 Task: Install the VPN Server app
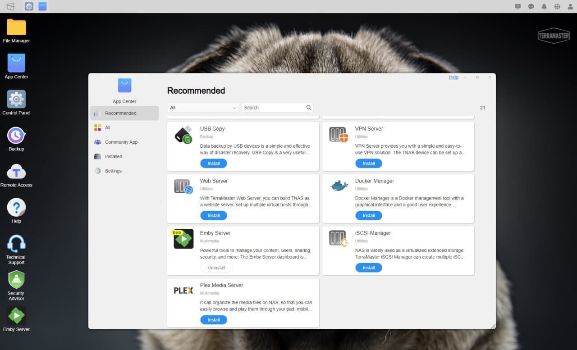(368, 164)
